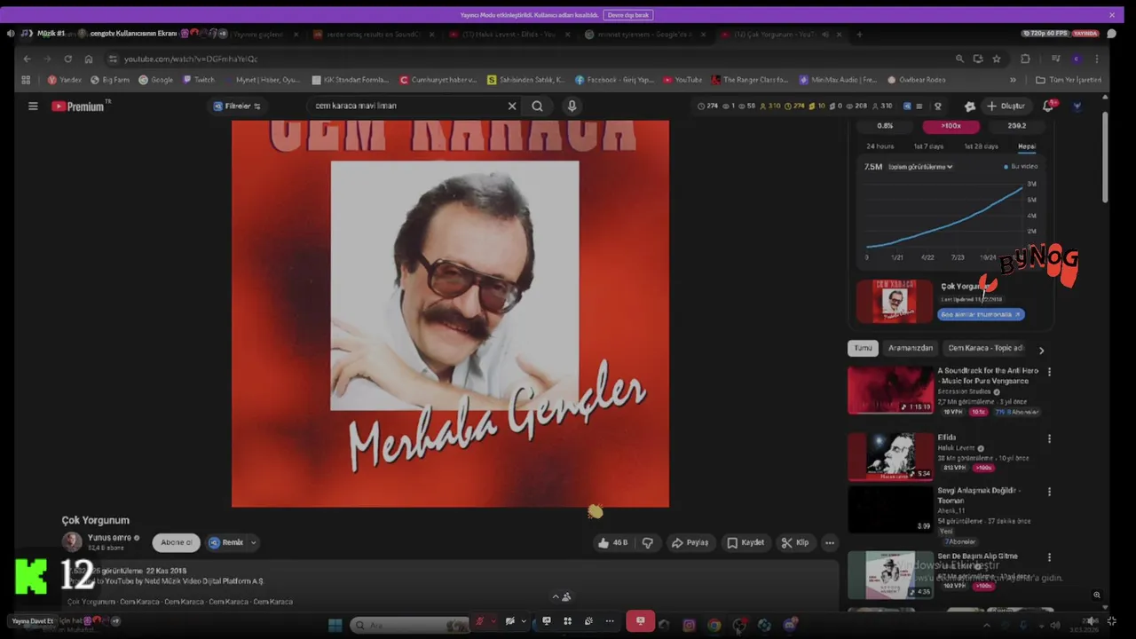1136x639 pixels.
Task: Click the YouTube Premium logo
Action: click(80, 106)
